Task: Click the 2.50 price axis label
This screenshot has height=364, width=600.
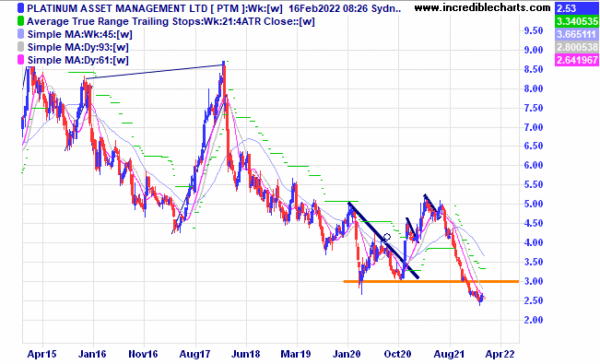Action: tap(534, 300)
